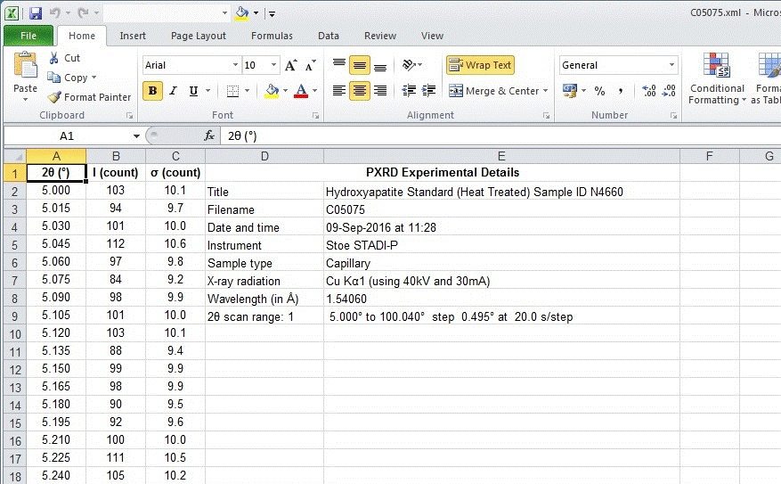
Task: Click the Orientation text-rotation icon
Action: click(x=409, y=65)
